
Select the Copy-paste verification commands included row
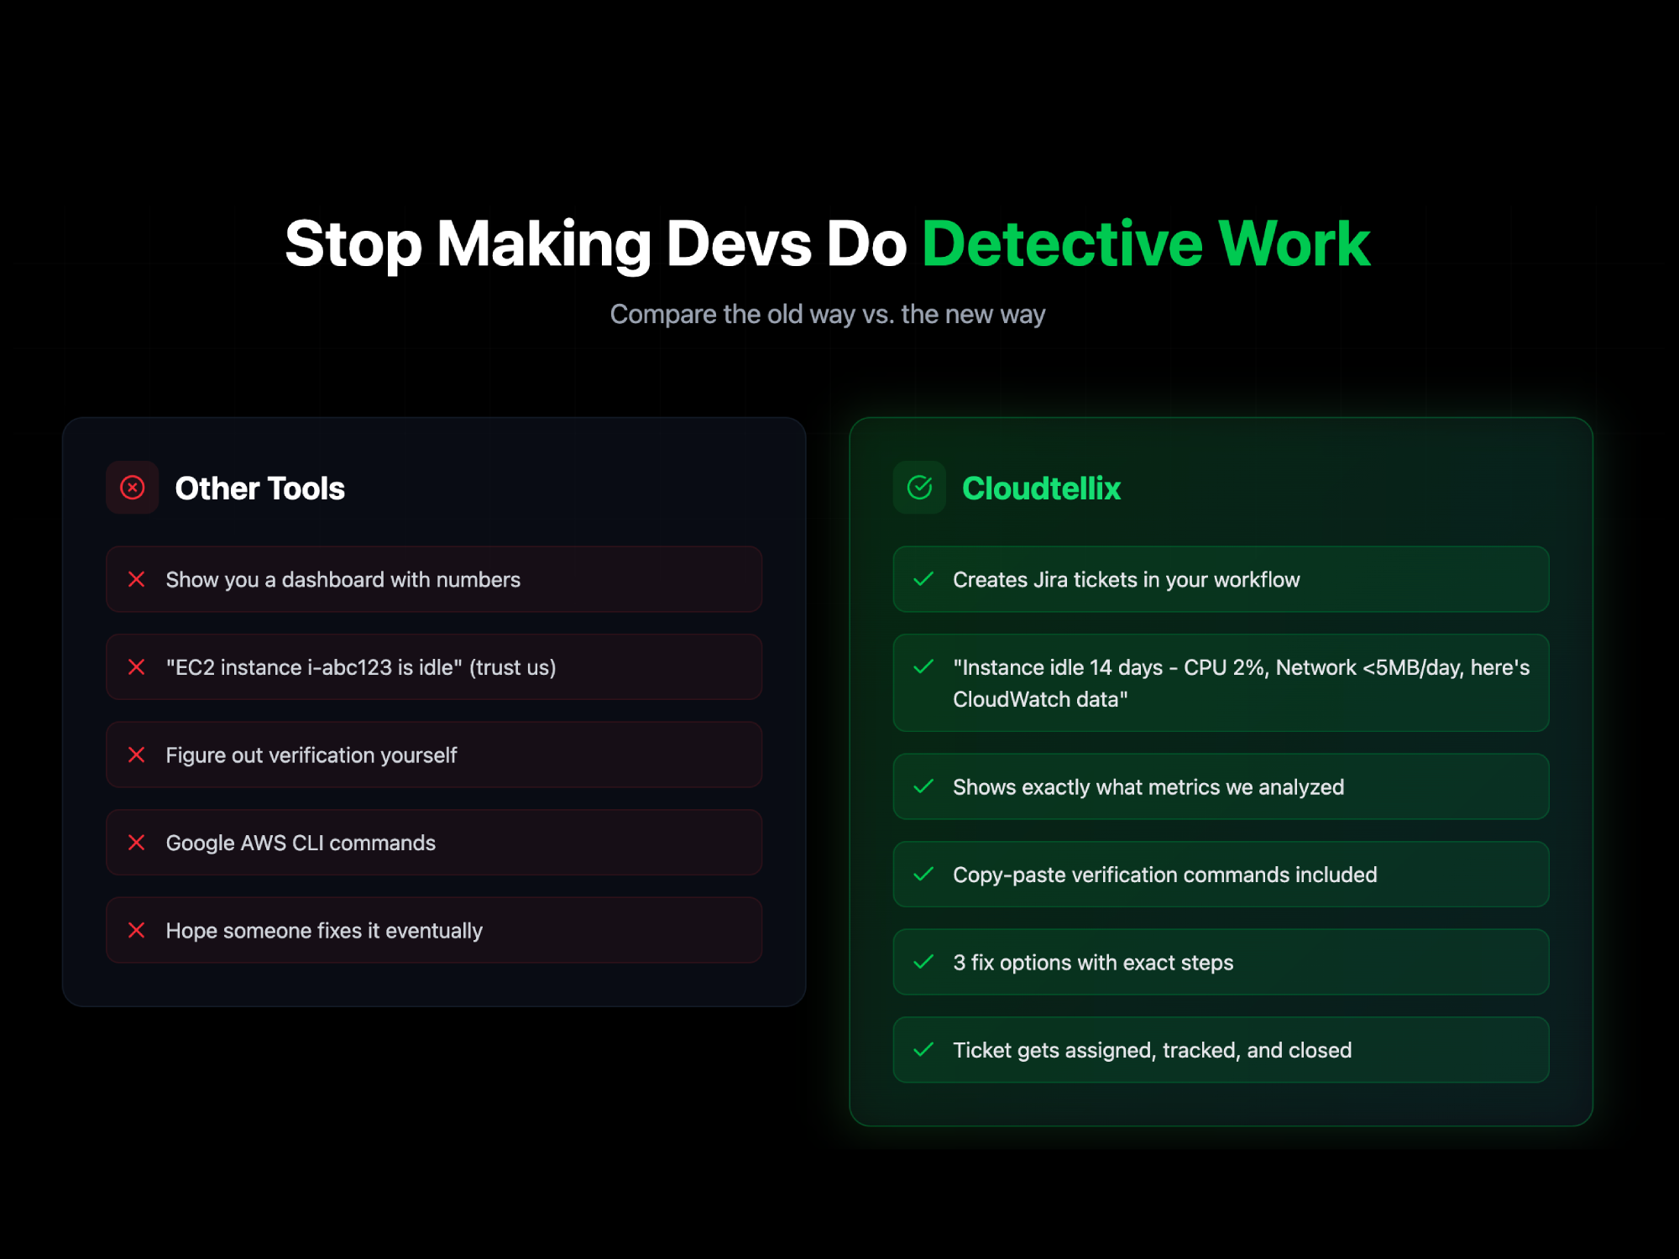coord(1221,875)
